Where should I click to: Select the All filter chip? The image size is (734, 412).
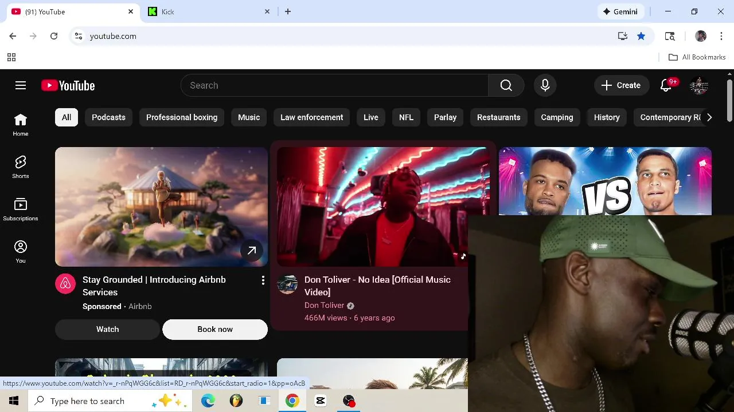click(x=67, y=117)
